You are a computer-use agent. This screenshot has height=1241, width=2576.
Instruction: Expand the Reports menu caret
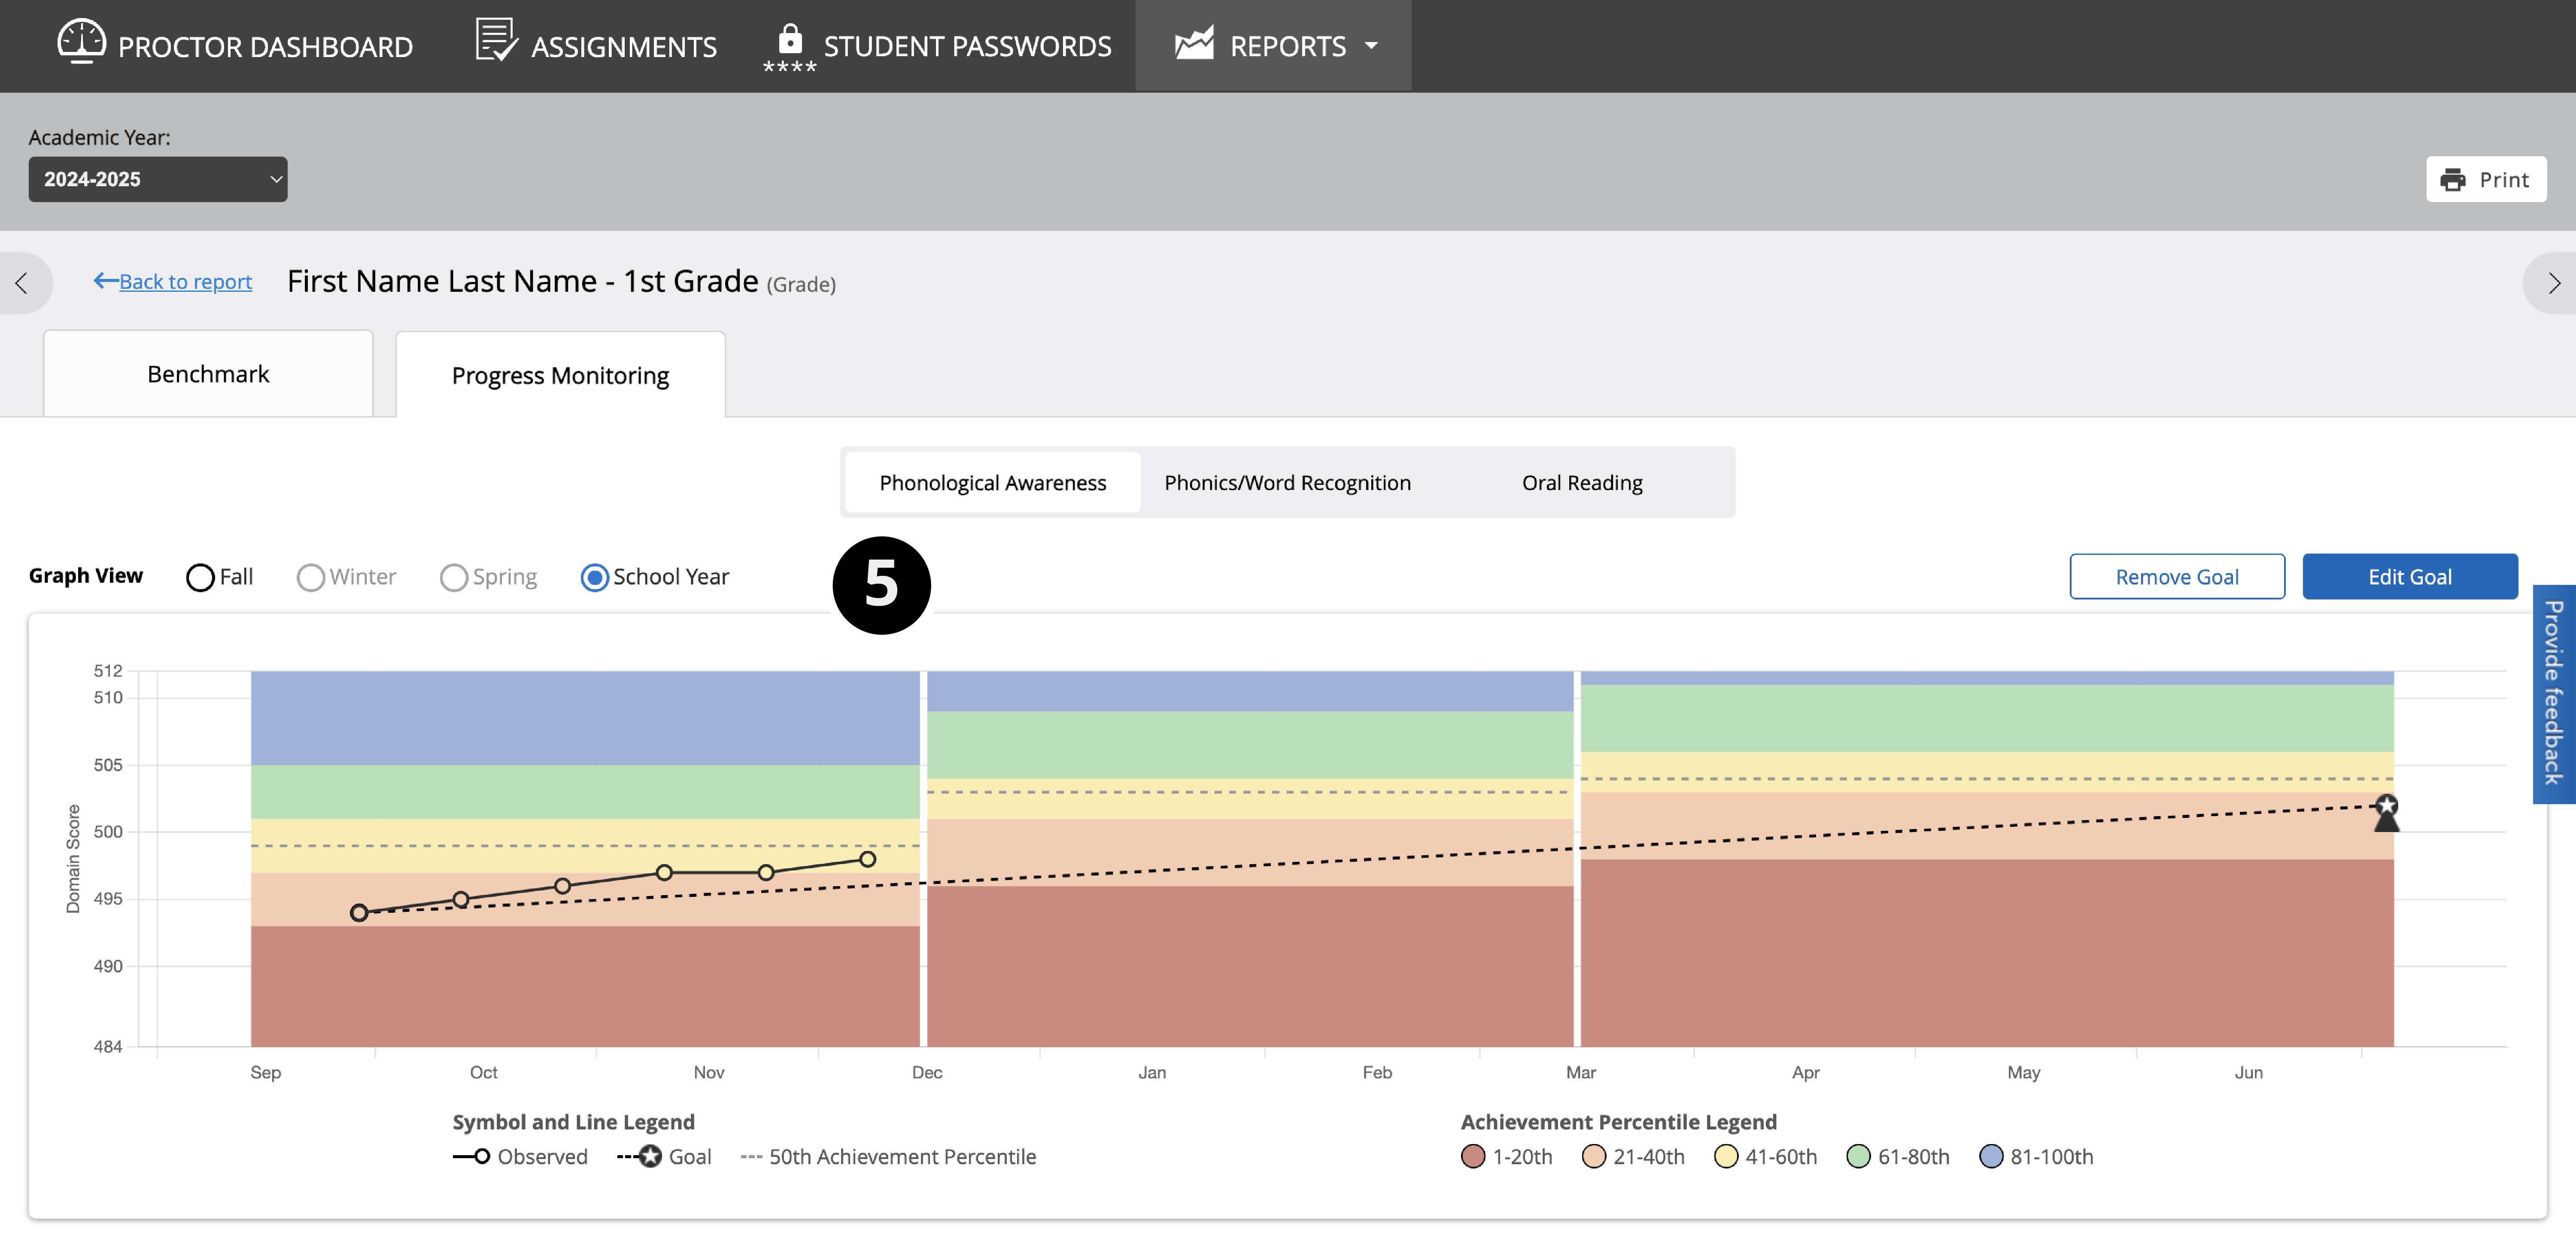1371,46
